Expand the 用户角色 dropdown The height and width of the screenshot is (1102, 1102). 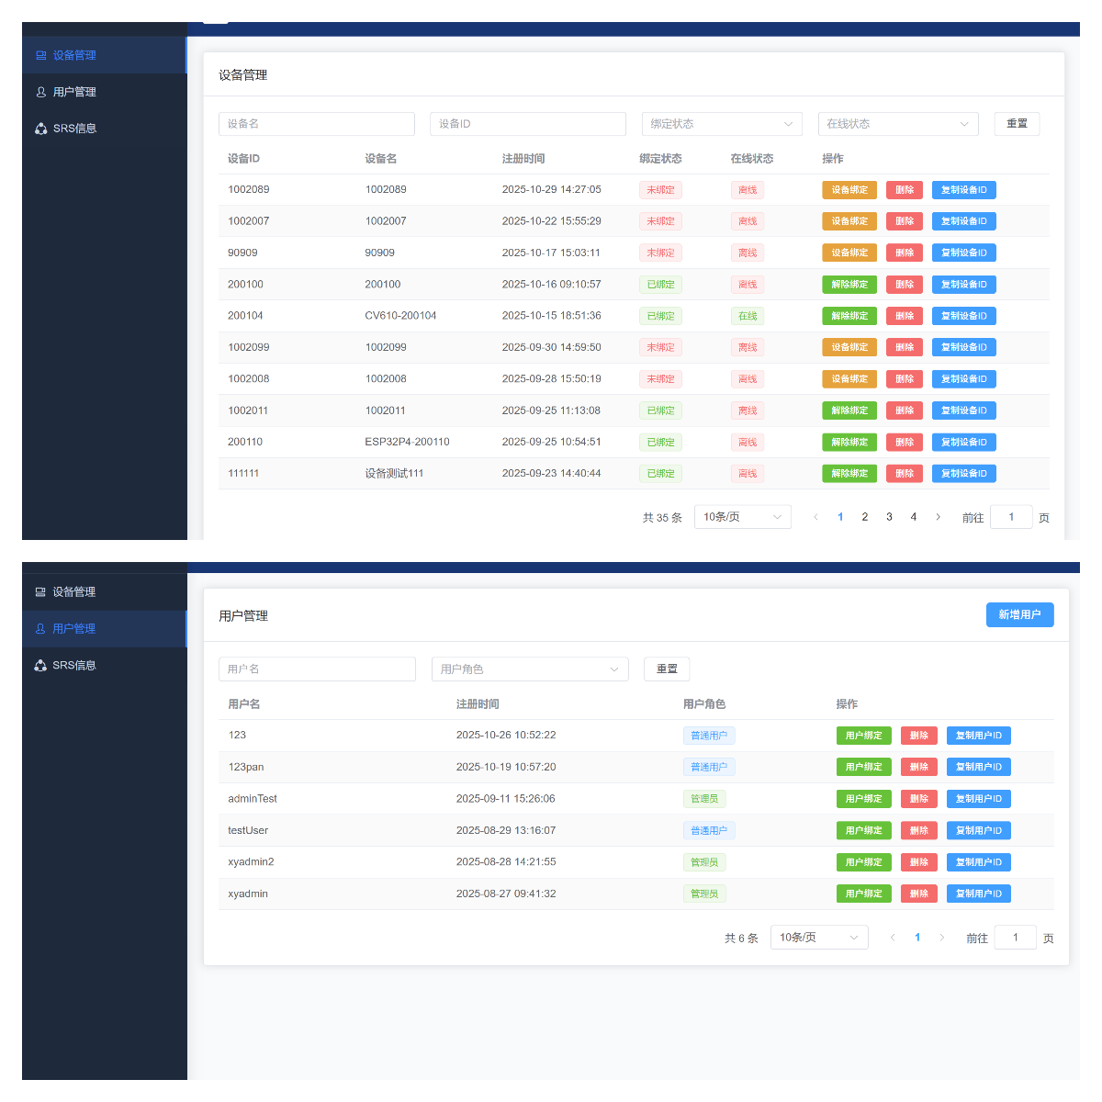529,669
